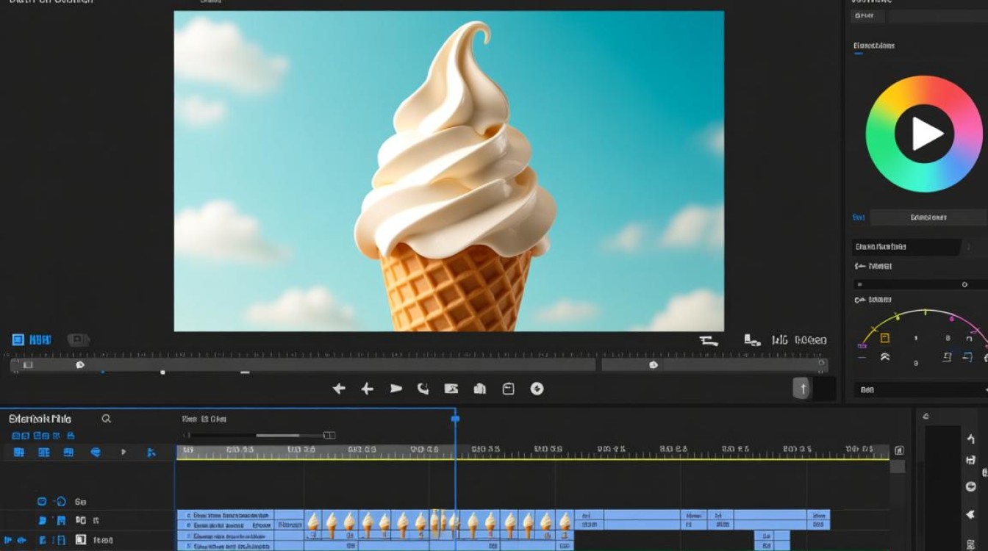988x551 pixels.
Task: Select the blue disc icon in the timeline toolbar
Action: point(96,453)
